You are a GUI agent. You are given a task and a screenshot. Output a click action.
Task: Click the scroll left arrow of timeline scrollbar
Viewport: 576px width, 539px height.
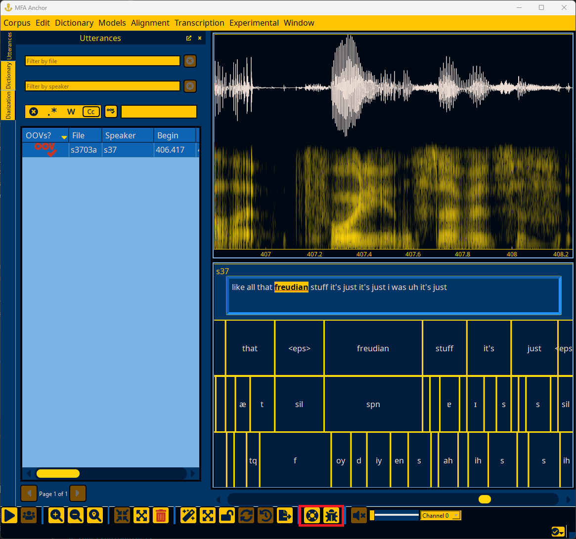click(x=218, y=499)
